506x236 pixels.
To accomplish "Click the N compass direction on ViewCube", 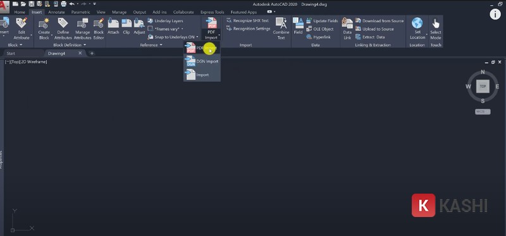I will (483, 72).
